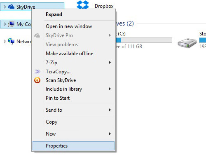This screenshot has height=157, width=206.
Task: Open the Include in library submenu arrow
Action: (110, 89)
